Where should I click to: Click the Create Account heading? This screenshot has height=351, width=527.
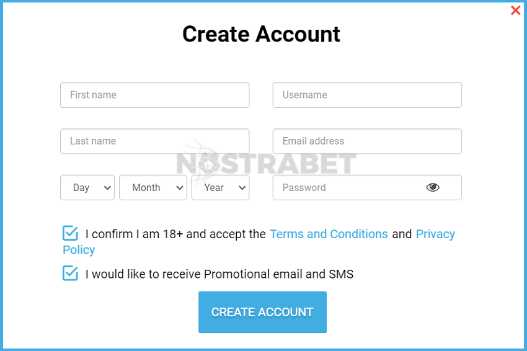click(x=261, y=34)
